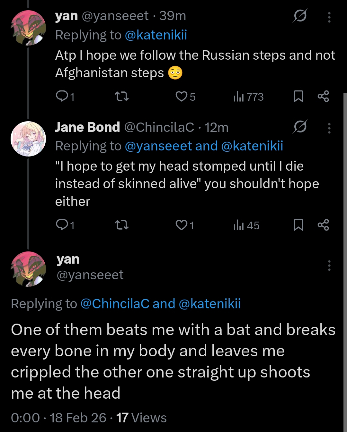Image resolution: width=347 pixels, height=432 pixels.
Task: Open @ChincilaC link in main tweet
Action: point(115,304)
